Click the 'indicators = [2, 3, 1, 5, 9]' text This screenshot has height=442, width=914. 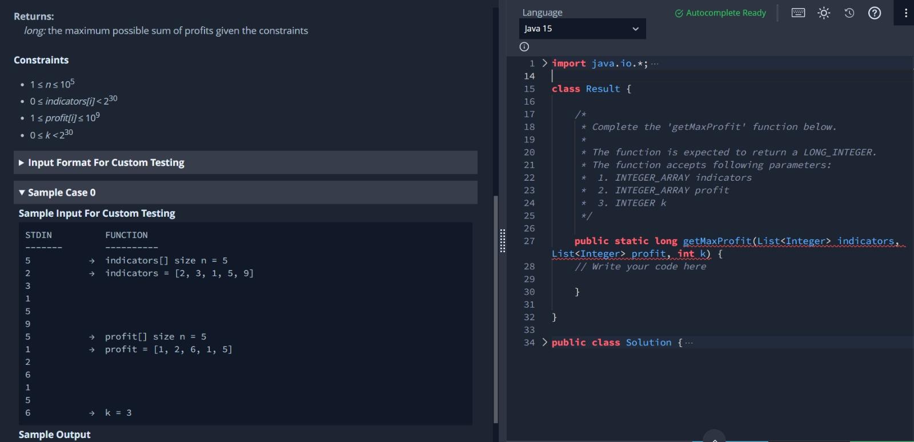click(179, 273)
